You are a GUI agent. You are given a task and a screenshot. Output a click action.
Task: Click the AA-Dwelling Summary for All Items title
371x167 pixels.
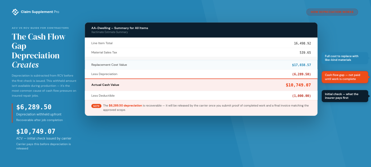click(120, 28)
